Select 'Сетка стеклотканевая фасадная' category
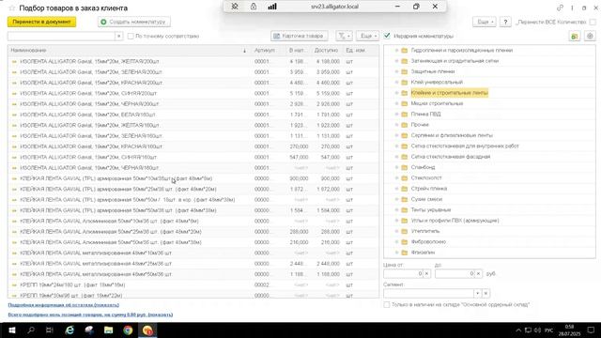The width and height of the screenshot is (601, 338). pos(451,157)
